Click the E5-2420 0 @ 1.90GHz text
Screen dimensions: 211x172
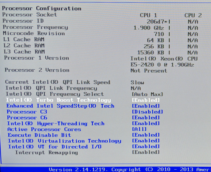162,65
